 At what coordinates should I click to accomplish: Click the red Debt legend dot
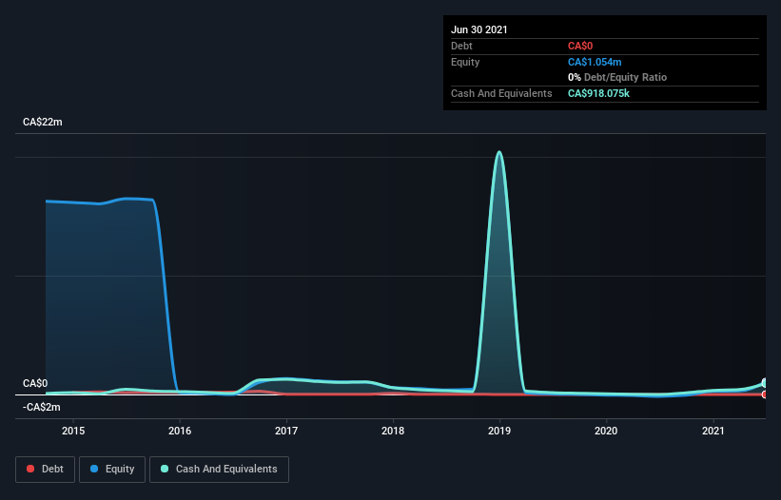(30, 469)
